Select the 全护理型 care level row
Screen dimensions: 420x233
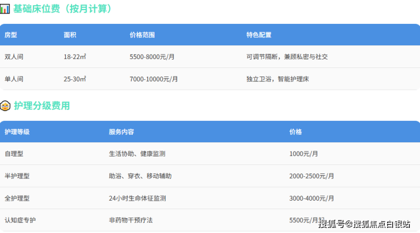(17, 198)
